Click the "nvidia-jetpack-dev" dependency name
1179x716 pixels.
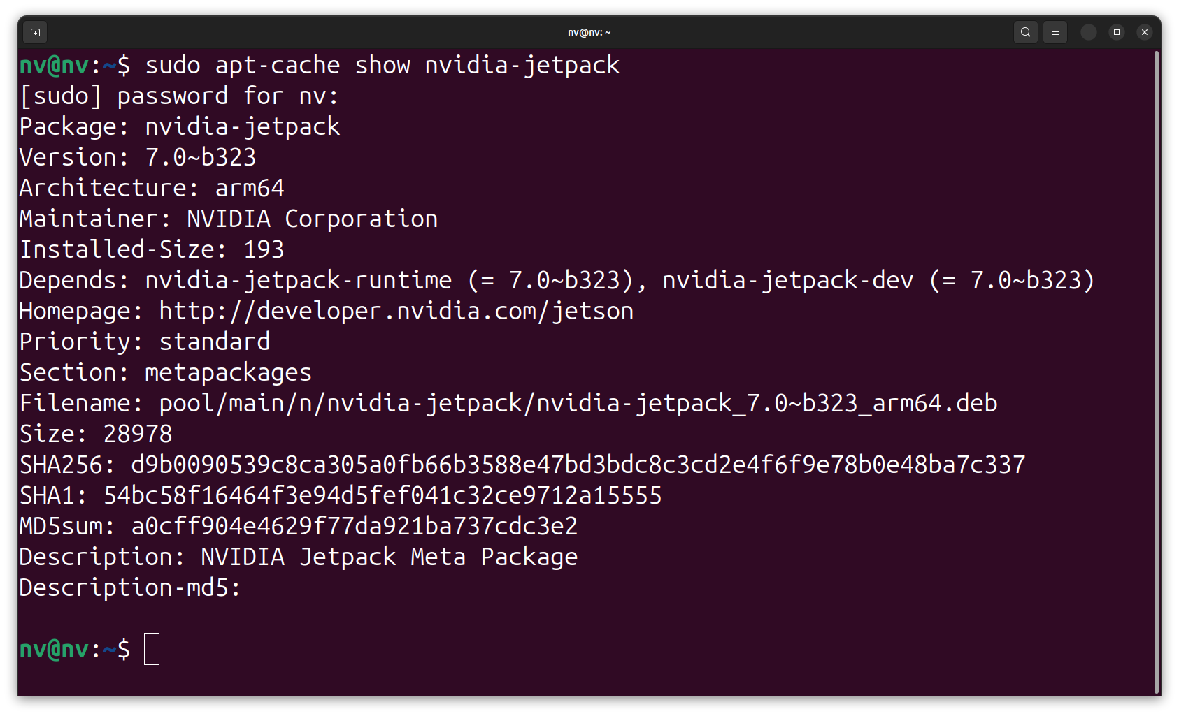point(788,280)
